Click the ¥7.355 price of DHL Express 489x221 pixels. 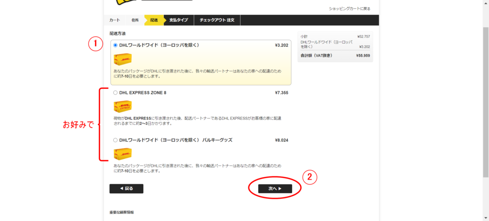[282, 92]
